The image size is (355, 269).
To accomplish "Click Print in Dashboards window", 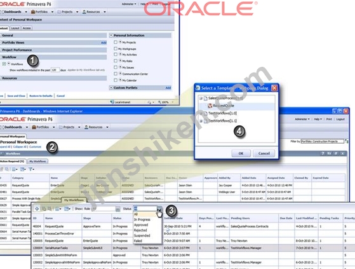I will coord(329,119).
